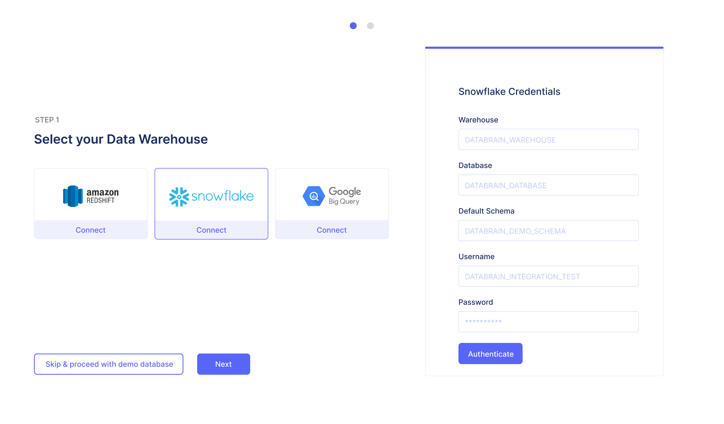
Task: Click the STEP 1 label text
Action: [x=47, y=120]
